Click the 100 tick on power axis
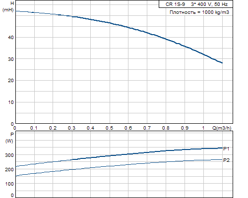This screenshot has width=248, height=198. click(9, 184)
